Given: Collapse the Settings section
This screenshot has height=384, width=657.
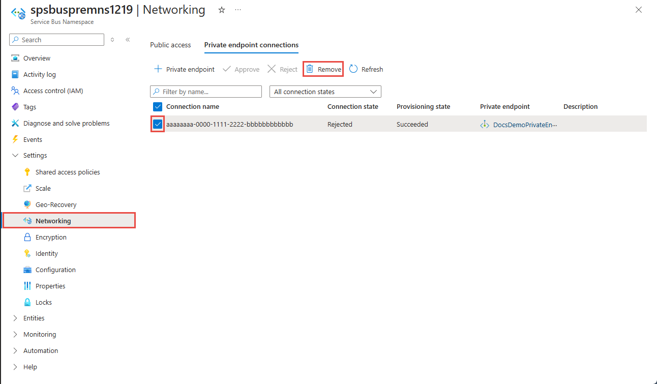Looking at the screenshot, I should pyautogui.click(x=15, y=156).
